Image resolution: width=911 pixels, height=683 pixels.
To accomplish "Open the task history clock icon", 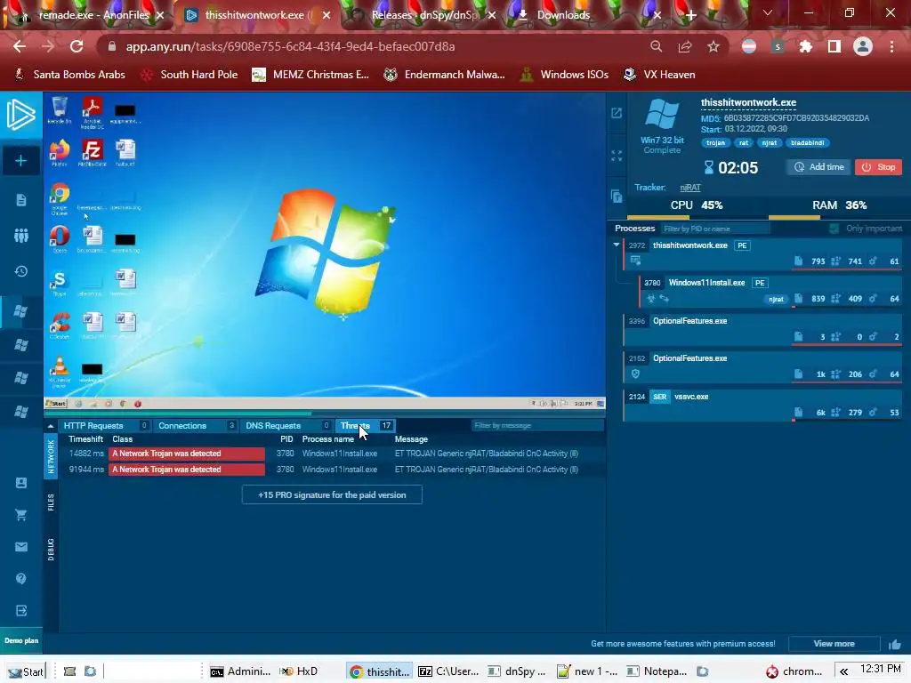I will click(21, 271).
